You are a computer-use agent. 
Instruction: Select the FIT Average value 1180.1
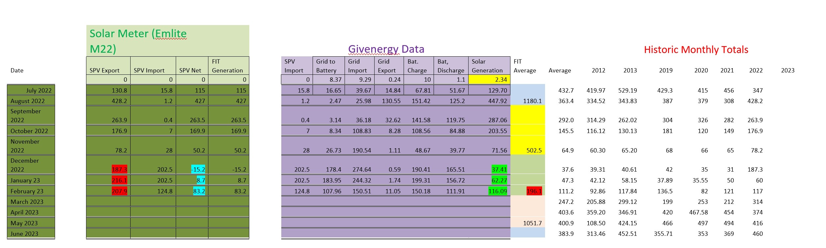point(532,101)
